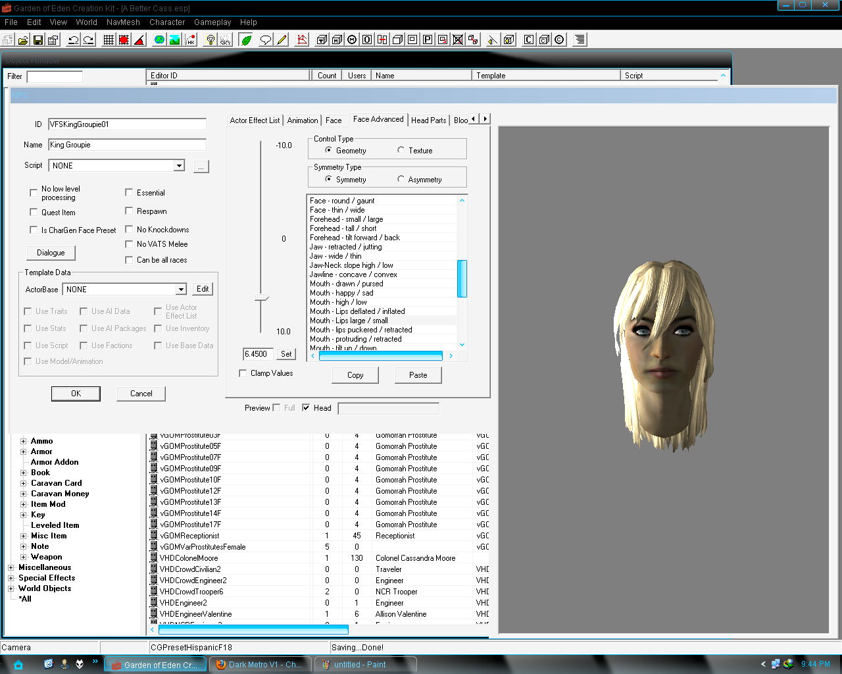The height and width of the screenshot is (674, 842).
Task: Click the face morph vertical slider handle
Action: tap(261, 299)
